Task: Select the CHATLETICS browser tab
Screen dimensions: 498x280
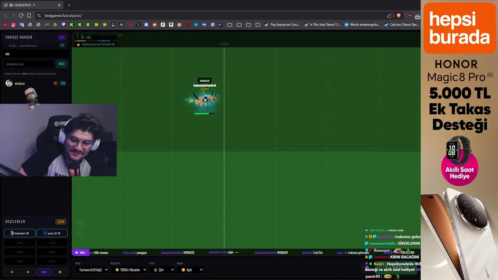Action: click(32, 5)
